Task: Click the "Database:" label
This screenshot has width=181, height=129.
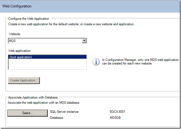Action: [x=57, y=118]
